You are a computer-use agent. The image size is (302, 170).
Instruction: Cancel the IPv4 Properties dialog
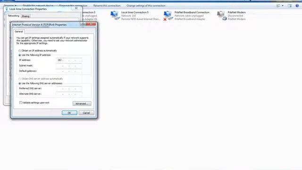(86, 113)
